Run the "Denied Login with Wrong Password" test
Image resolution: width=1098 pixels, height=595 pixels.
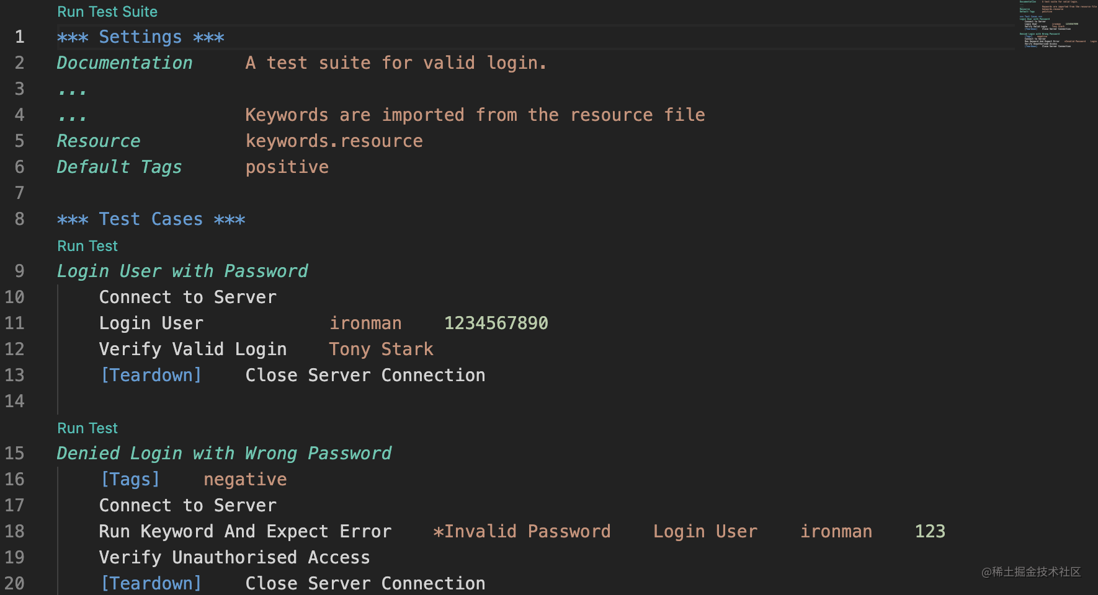coord(87,428)
